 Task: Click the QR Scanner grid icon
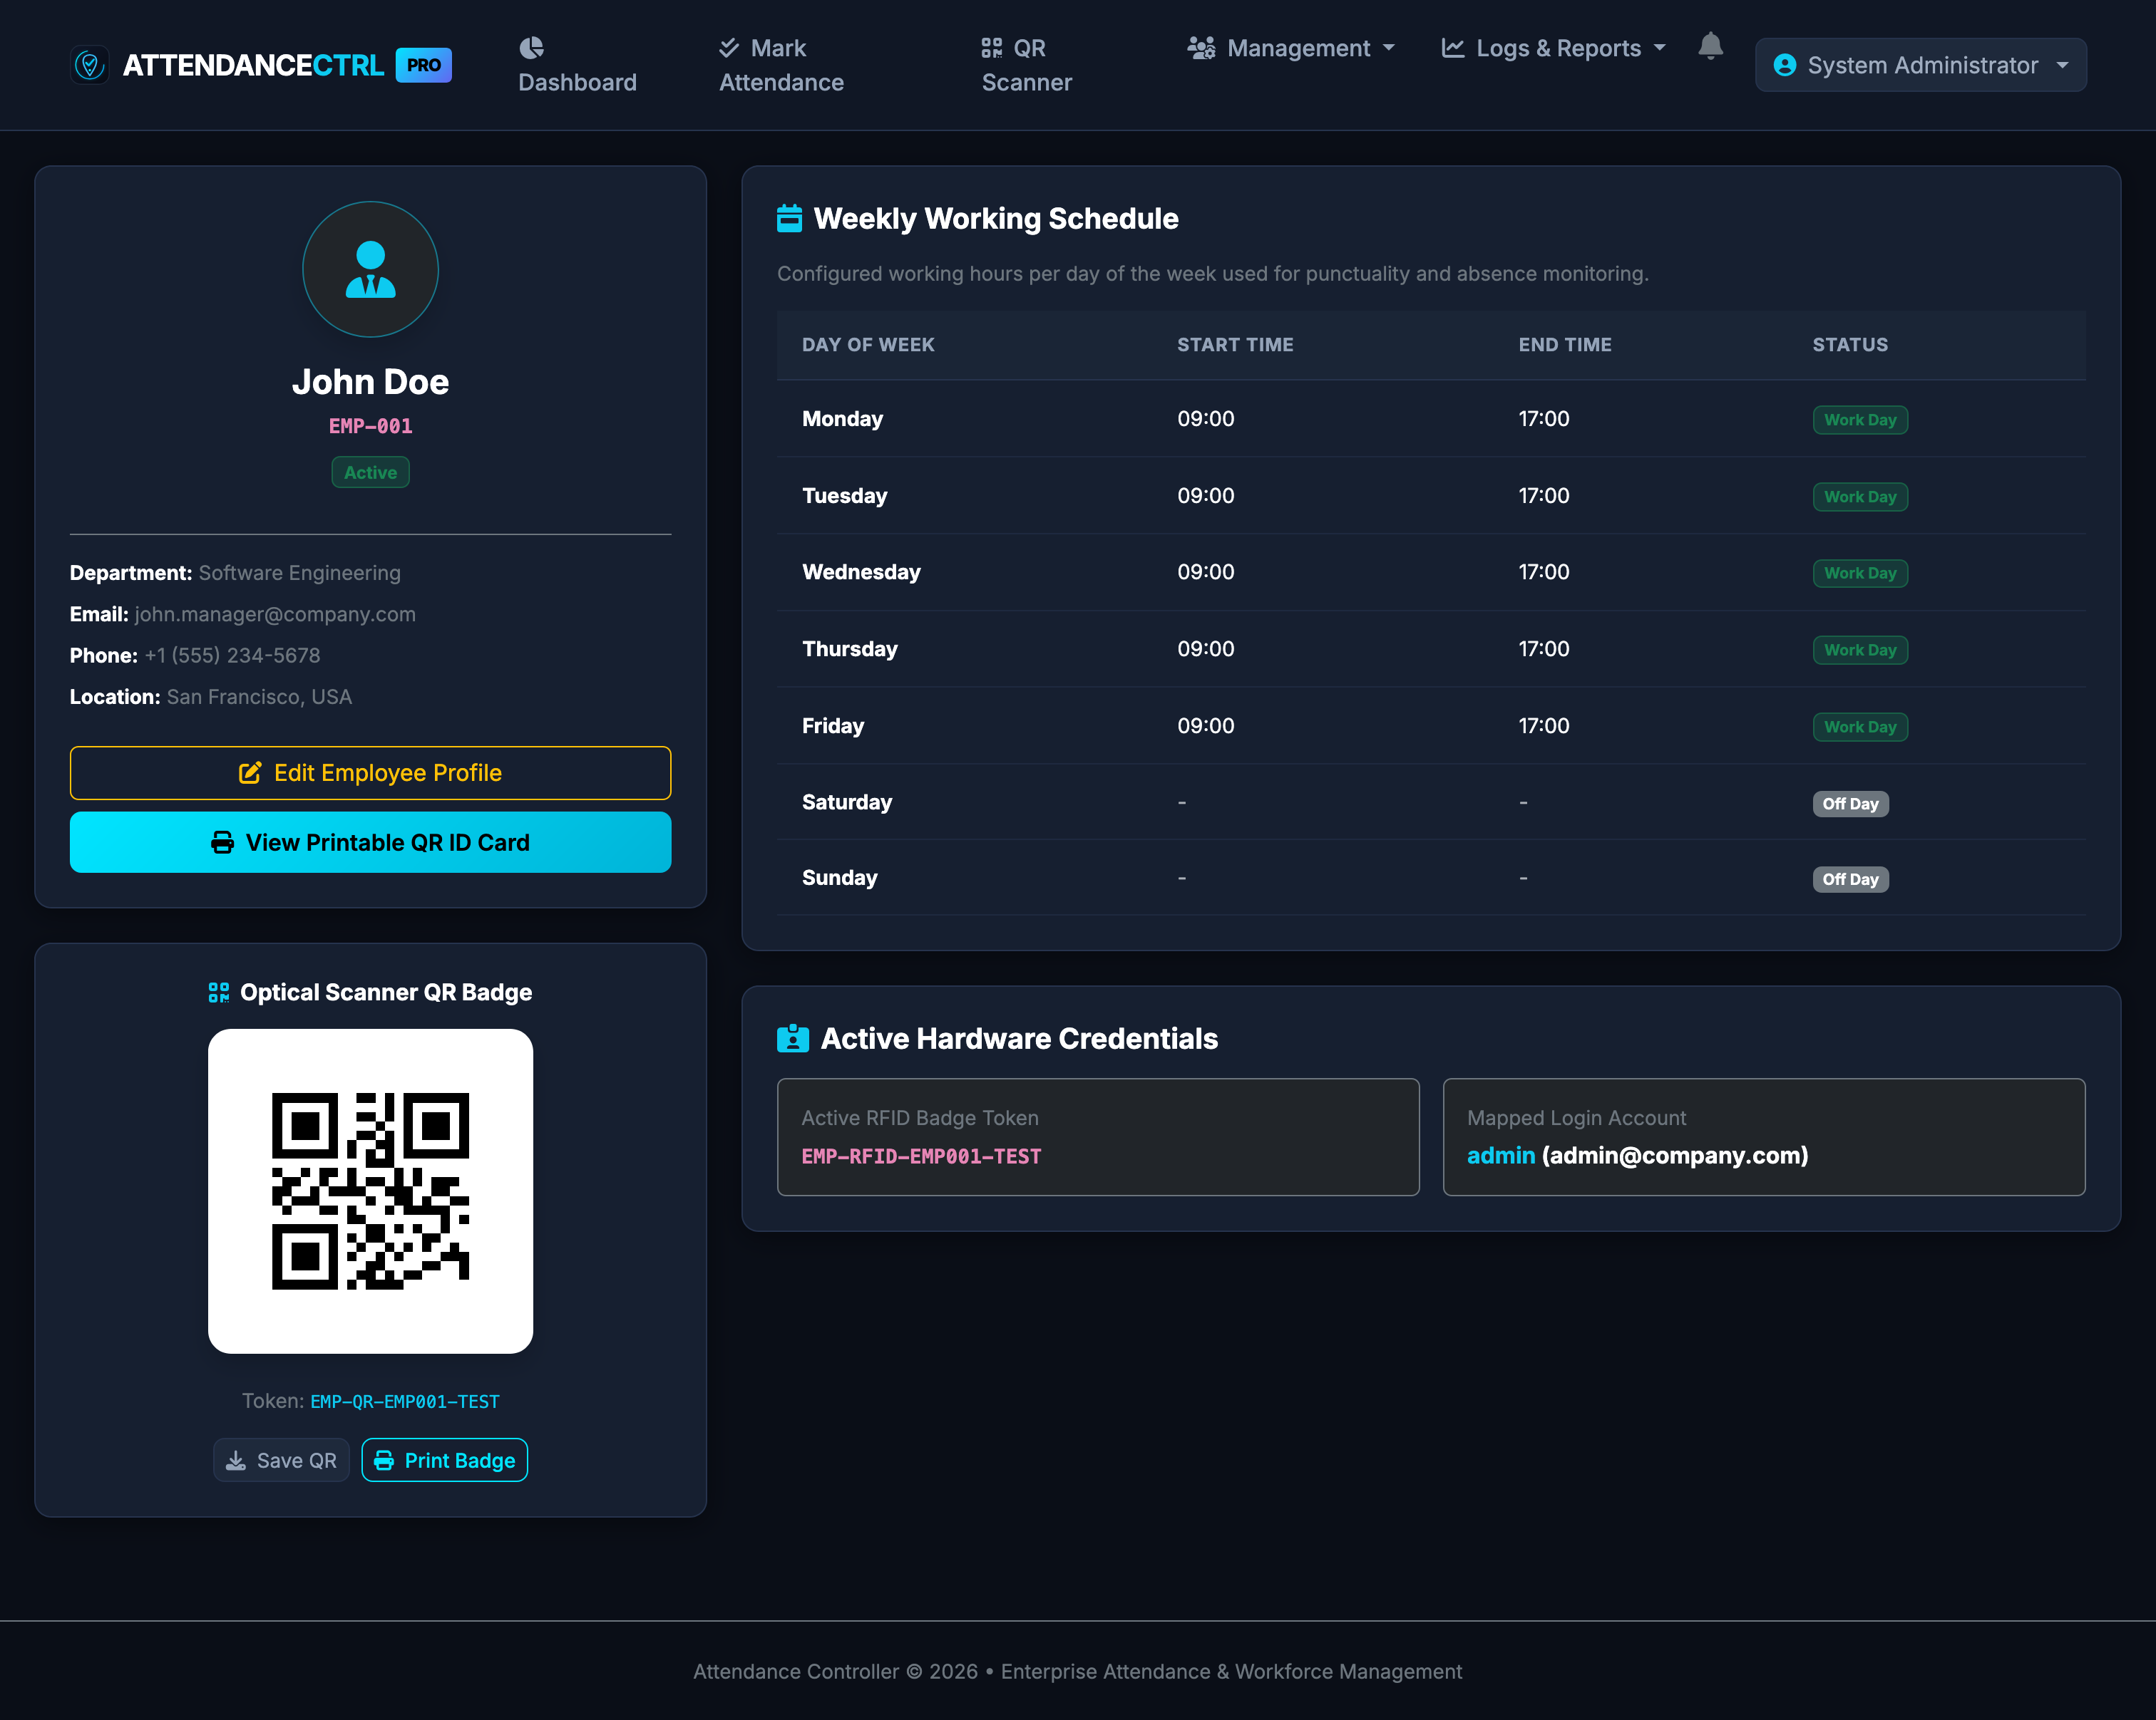click(991, 48)
